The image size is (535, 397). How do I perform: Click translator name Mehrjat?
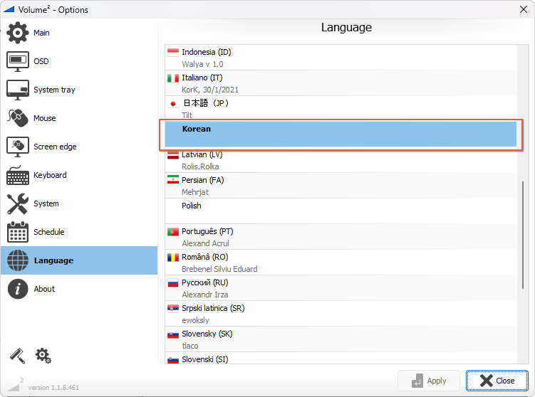(194, 192)
